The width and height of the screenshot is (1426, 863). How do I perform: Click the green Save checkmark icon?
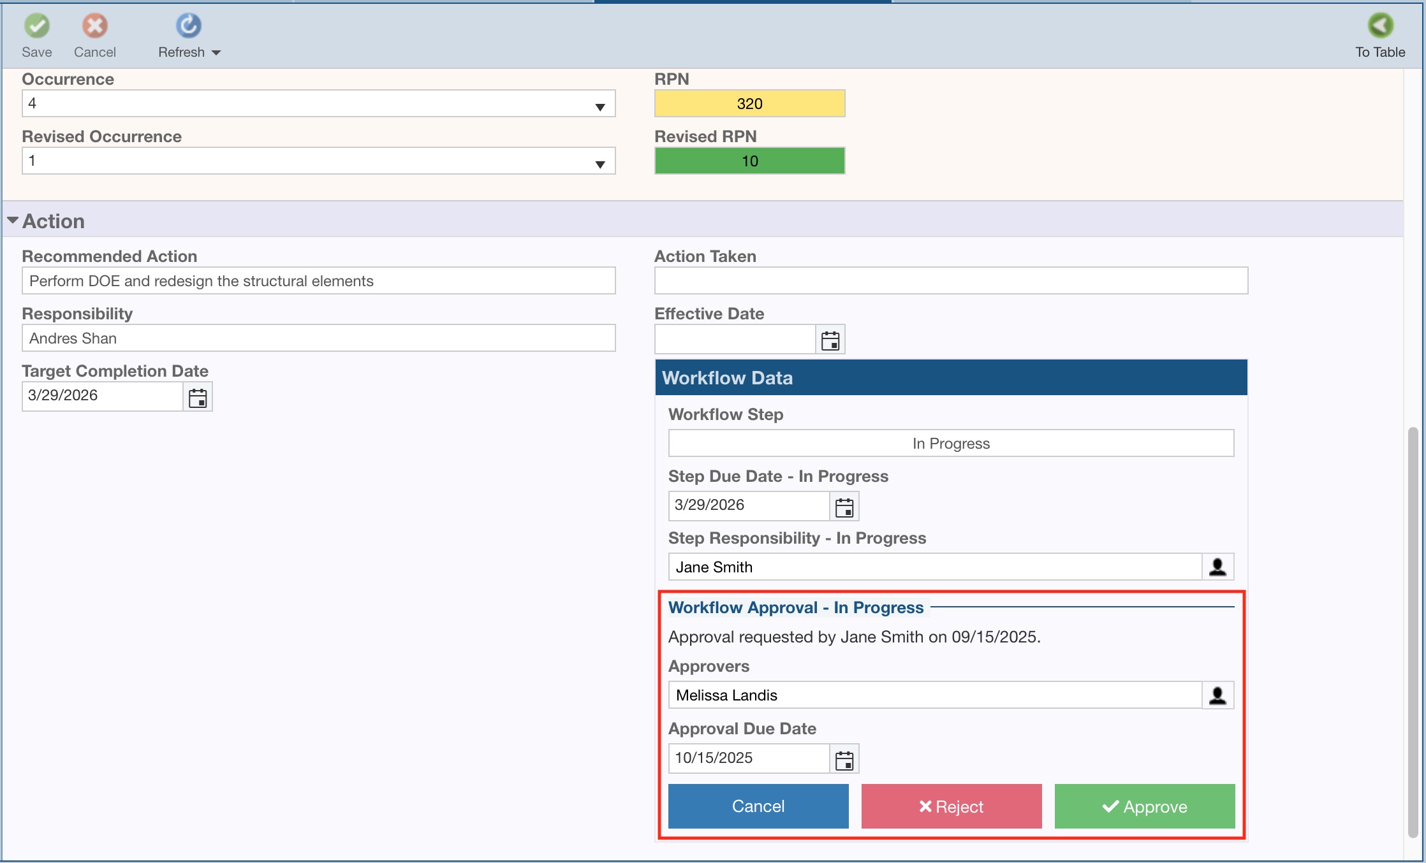tap(37, 26)
